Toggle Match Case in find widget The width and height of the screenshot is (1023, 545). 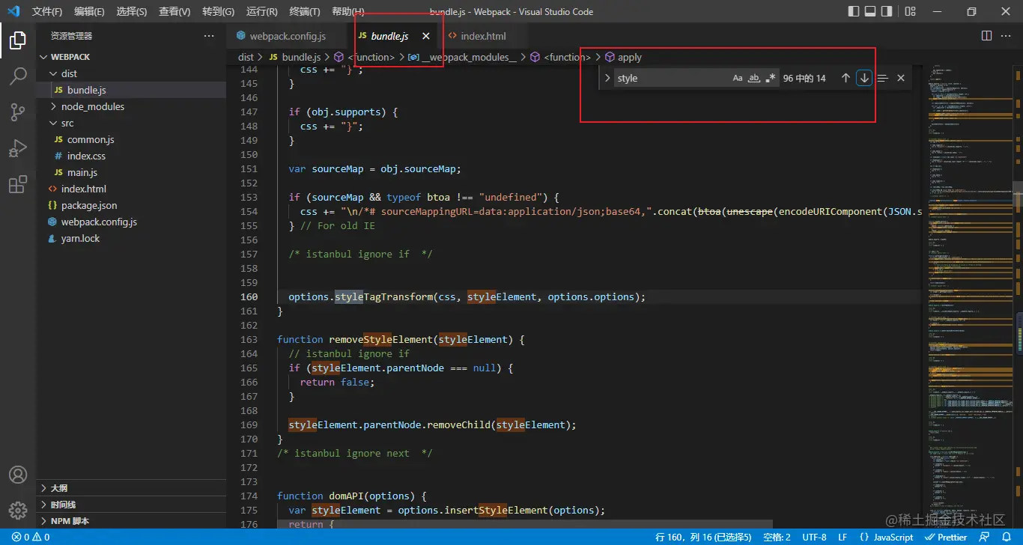[738, 78]
